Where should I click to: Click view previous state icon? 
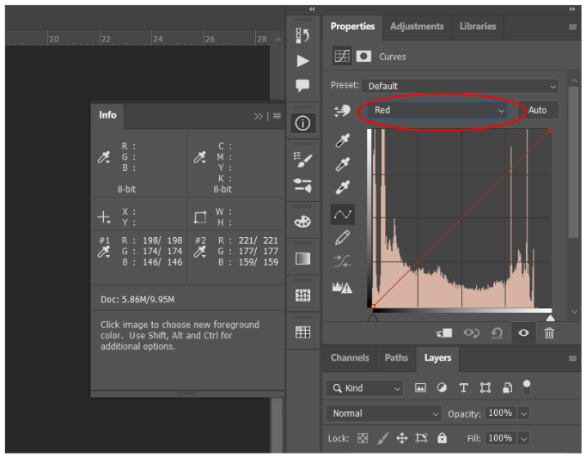point(472,333)
